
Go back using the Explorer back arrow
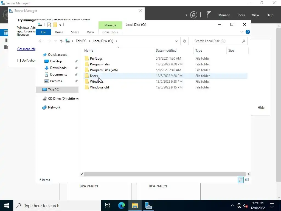tap(41, 41)
